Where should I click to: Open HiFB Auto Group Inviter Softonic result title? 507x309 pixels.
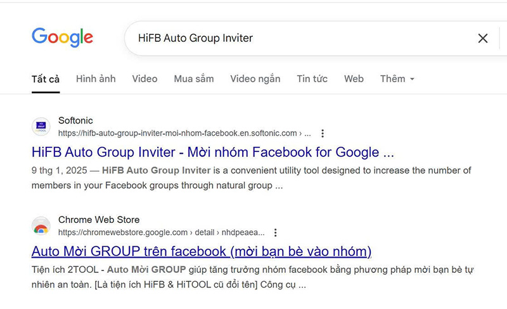213,152
